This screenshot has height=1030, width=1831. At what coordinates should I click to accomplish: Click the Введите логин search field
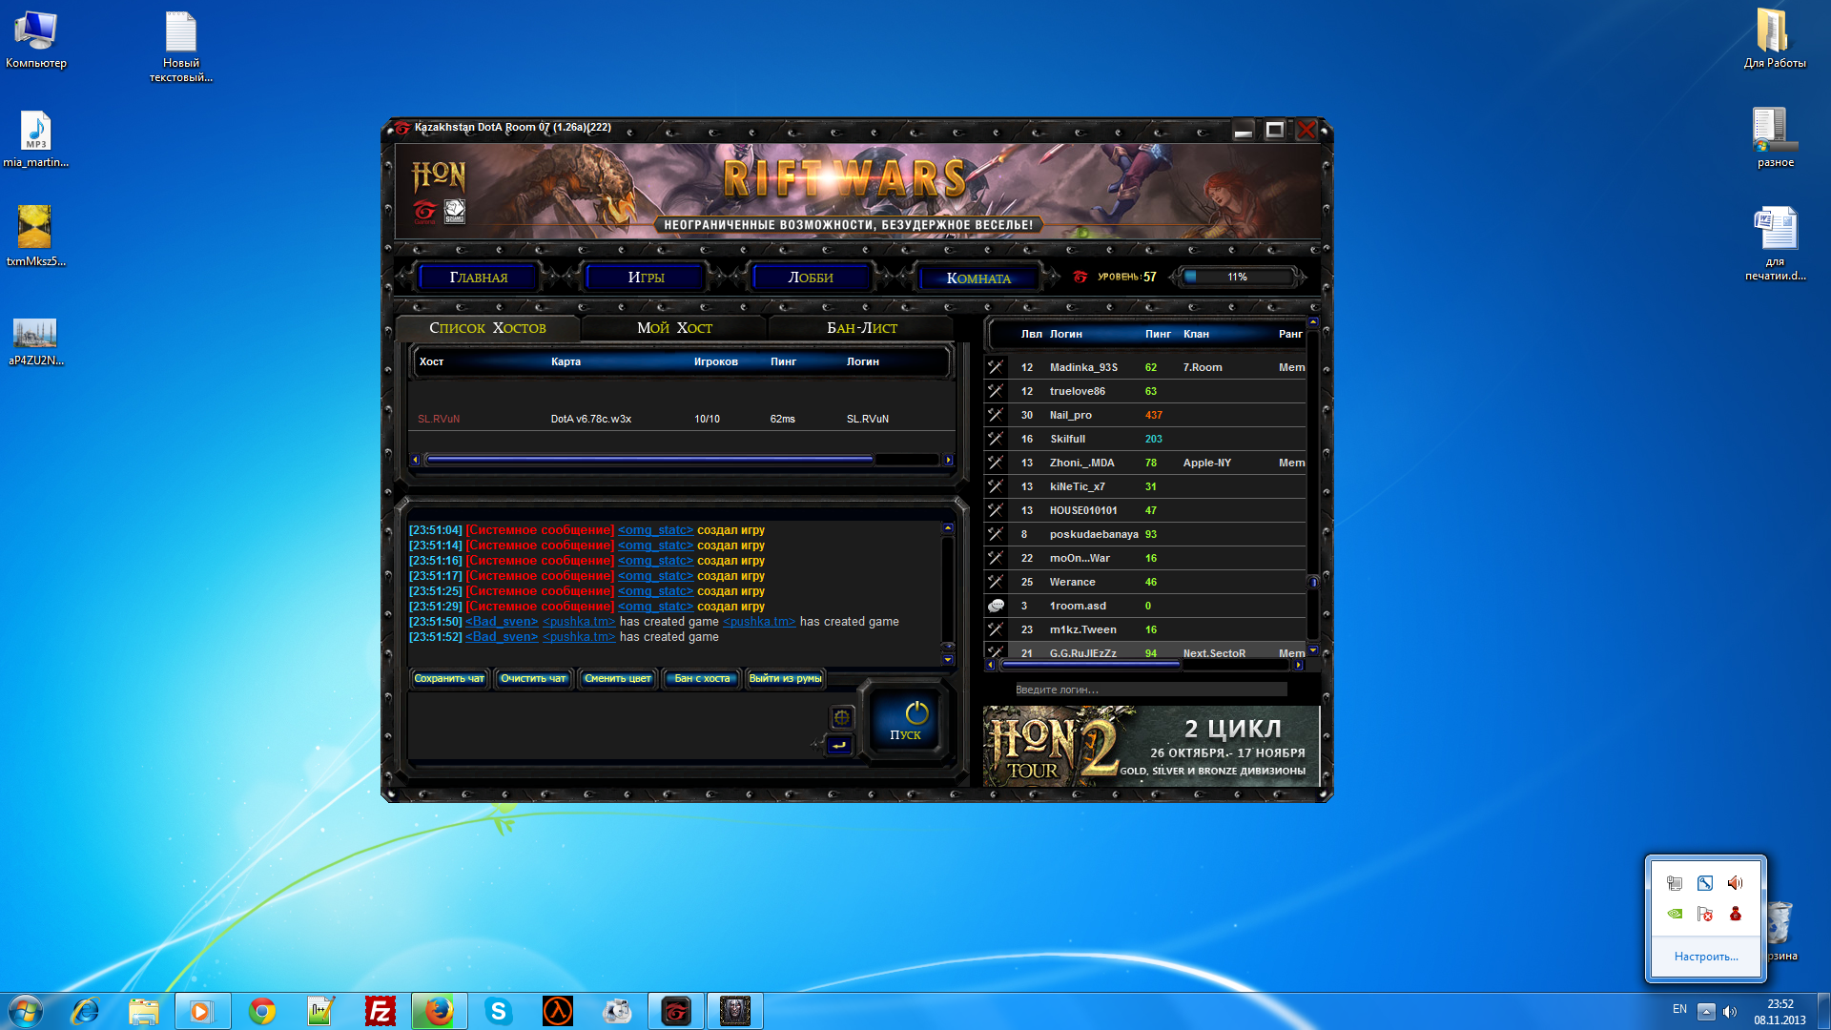[x=1150, y=690]
